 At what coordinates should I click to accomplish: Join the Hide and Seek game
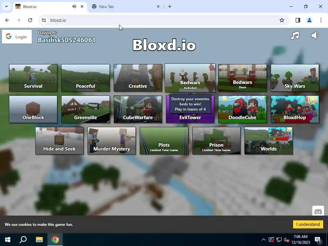59,141
